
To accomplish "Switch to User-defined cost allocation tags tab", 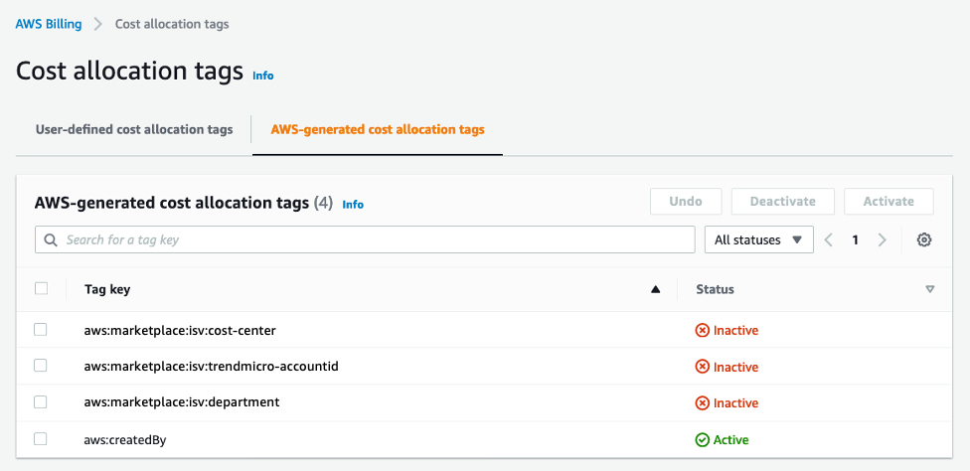I will click(x=134, y=129).
